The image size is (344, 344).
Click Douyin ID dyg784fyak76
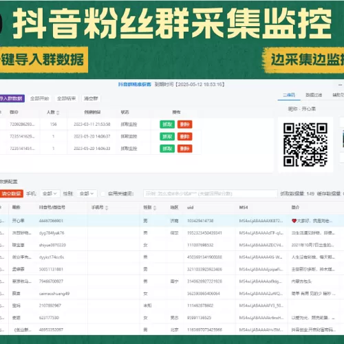point(52,233)
